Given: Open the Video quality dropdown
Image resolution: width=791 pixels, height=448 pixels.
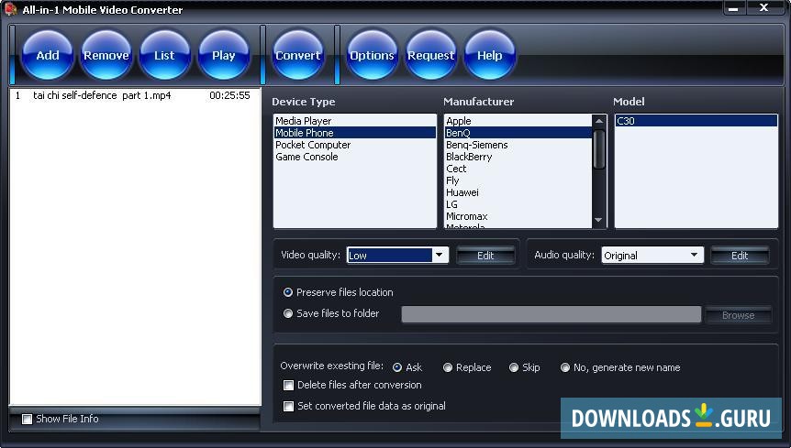Looking at the screenshot, I should click(439, 256).
